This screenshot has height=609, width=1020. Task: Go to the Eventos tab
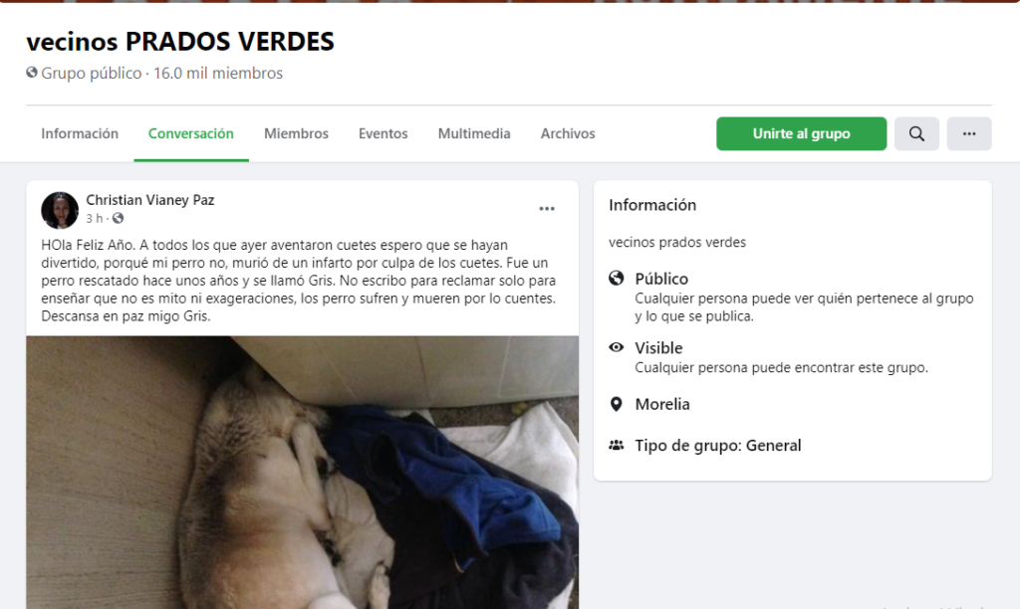coord(383,134)
